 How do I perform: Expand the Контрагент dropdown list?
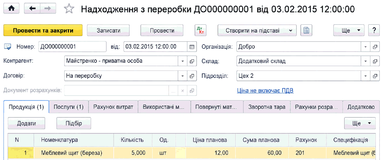click(x=183, y=61)
